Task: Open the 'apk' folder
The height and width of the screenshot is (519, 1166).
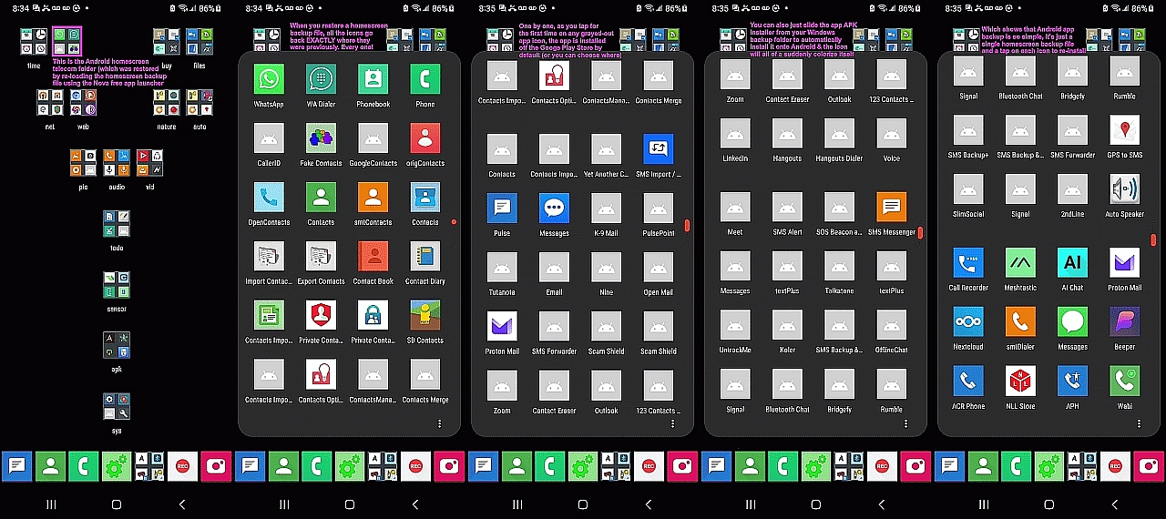Action: tap(117, 345)
